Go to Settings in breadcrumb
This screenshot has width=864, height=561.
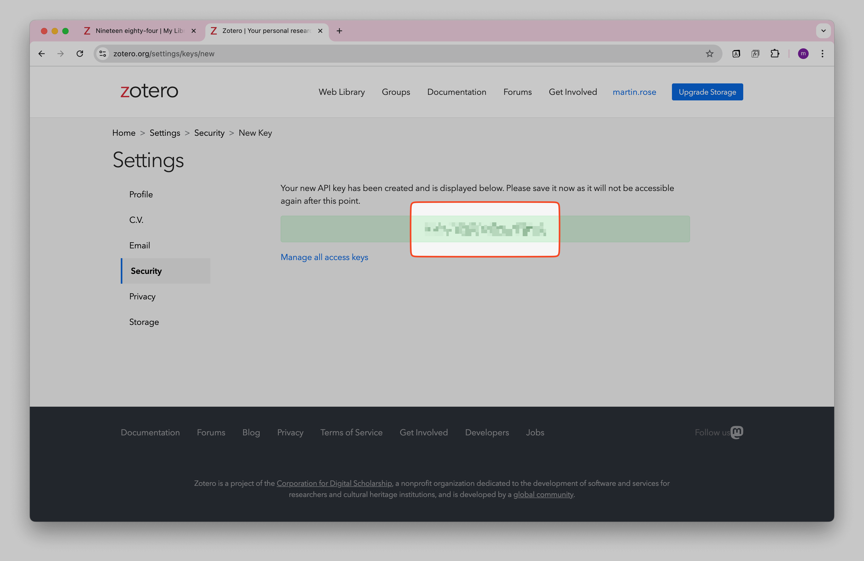[165, 133]
